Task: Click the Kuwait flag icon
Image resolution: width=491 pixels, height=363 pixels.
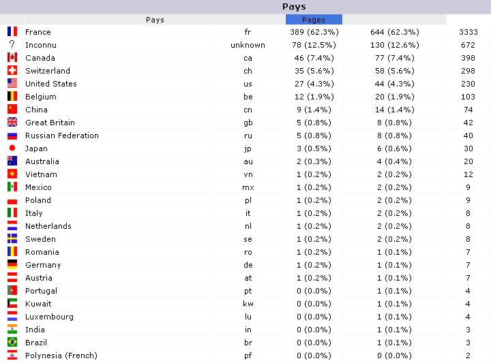Action: 12,303
